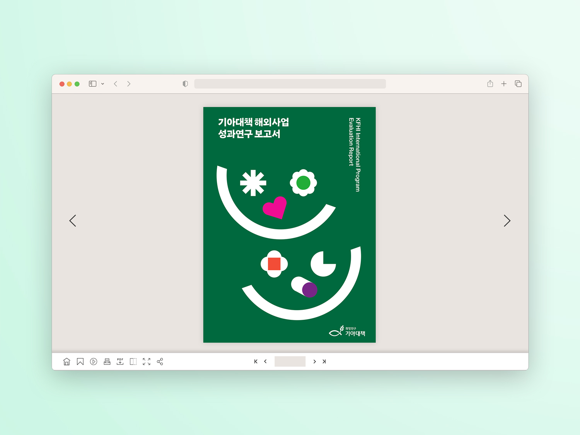The image size is (580, 435).
Task: Click the page number input field
Action: pos(290,362)
